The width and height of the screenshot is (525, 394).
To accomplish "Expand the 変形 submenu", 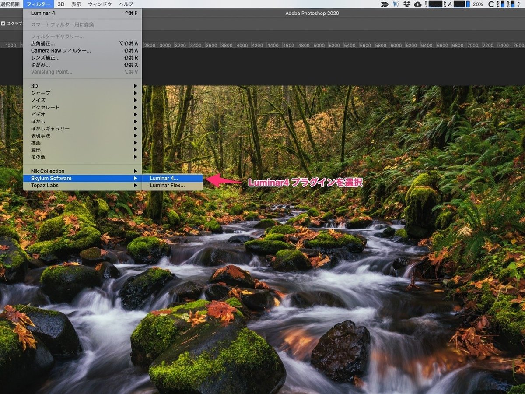I will [x=83, y=150].
